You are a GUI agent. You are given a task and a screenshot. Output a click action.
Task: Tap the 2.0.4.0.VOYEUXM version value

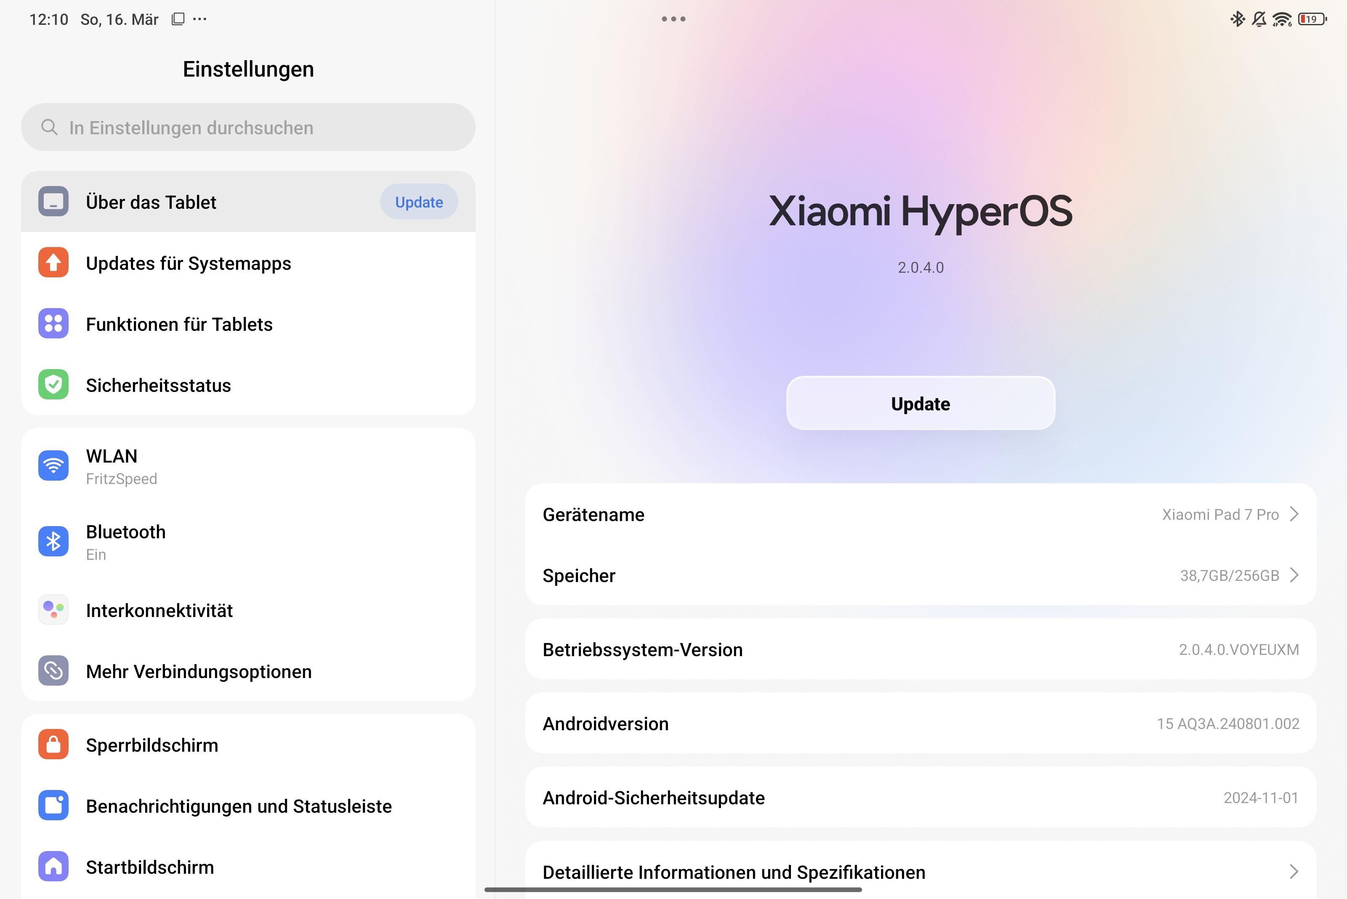point(1239,649)
